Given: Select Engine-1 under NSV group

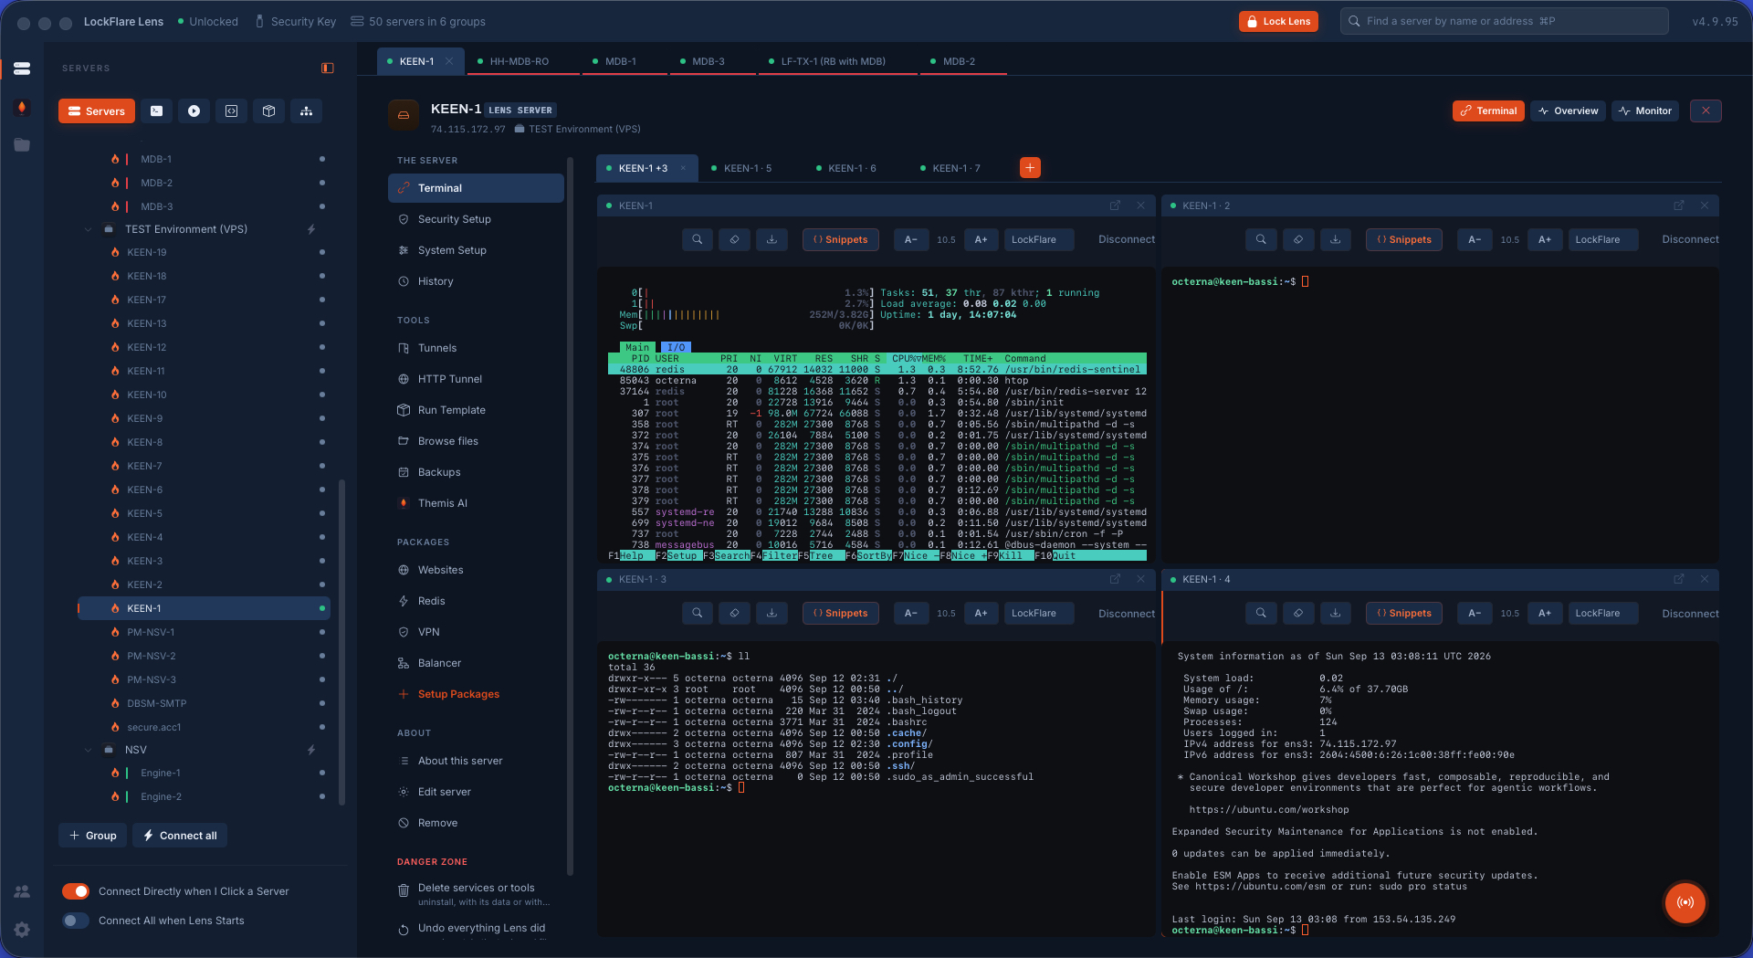Looking at the screenshot, I should coord(204,773).
